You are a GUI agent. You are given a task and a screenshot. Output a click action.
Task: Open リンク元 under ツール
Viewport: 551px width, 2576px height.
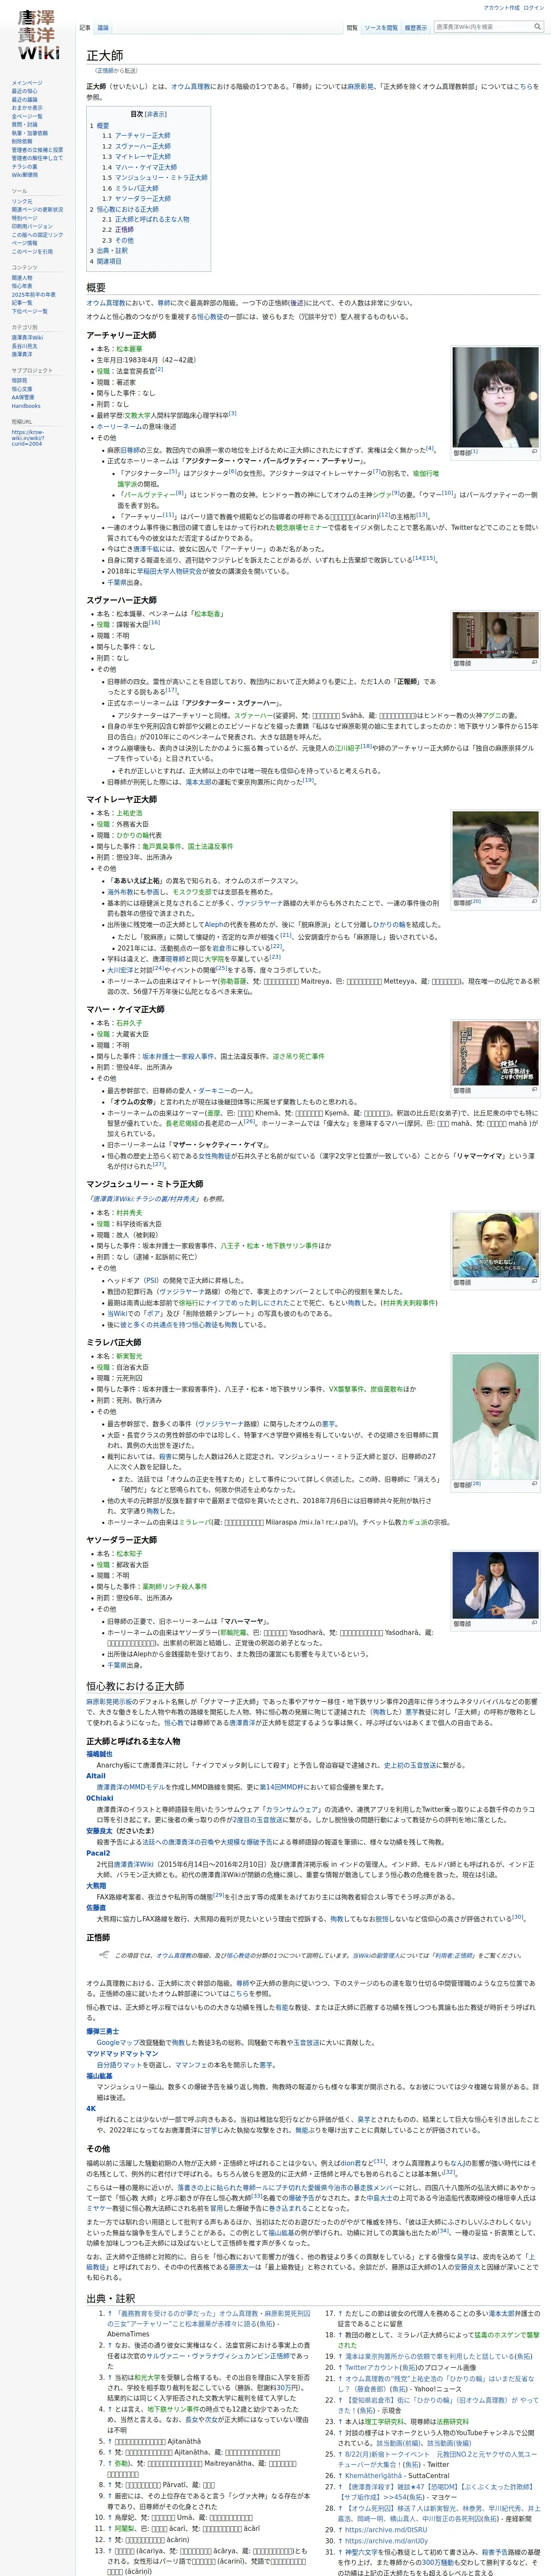pos(22,201)
